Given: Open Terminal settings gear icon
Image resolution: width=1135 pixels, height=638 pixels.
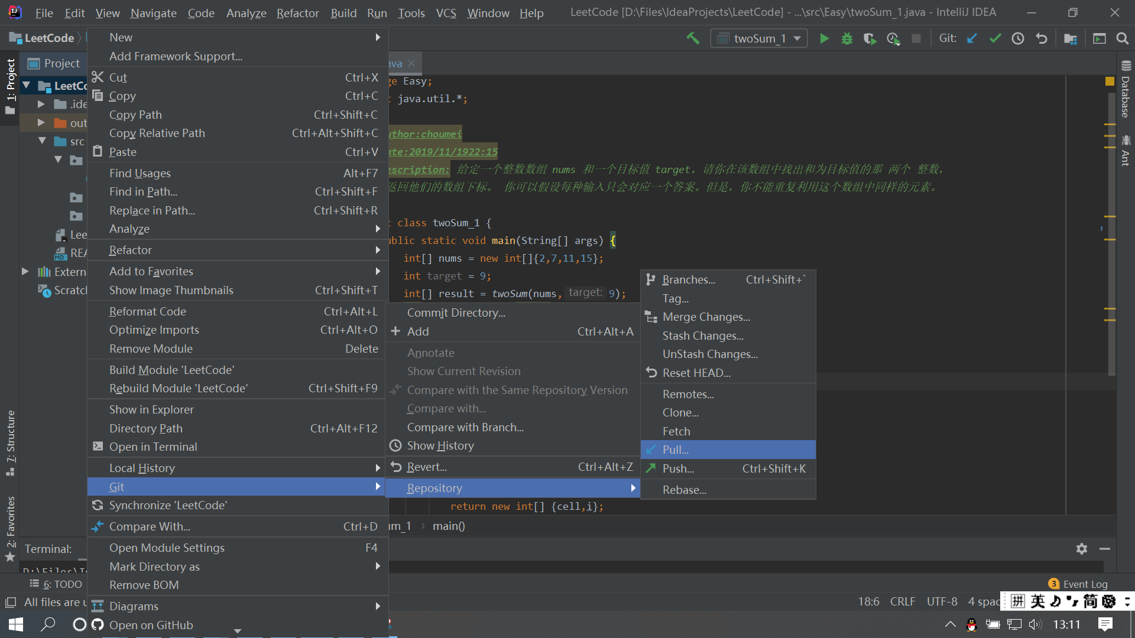Looking at the screenshot, I should pyautogui.click(x=1082, y=549).
